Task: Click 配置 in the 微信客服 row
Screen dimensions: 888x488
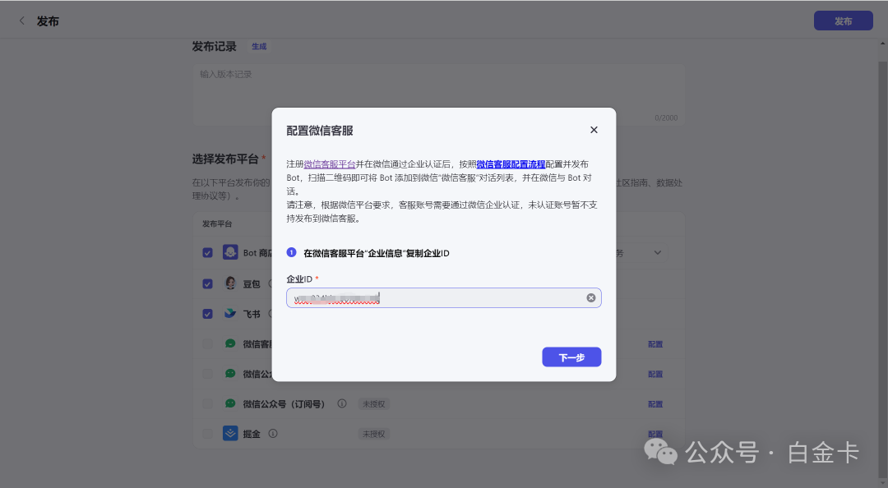Action: click(x=655, y=344)
